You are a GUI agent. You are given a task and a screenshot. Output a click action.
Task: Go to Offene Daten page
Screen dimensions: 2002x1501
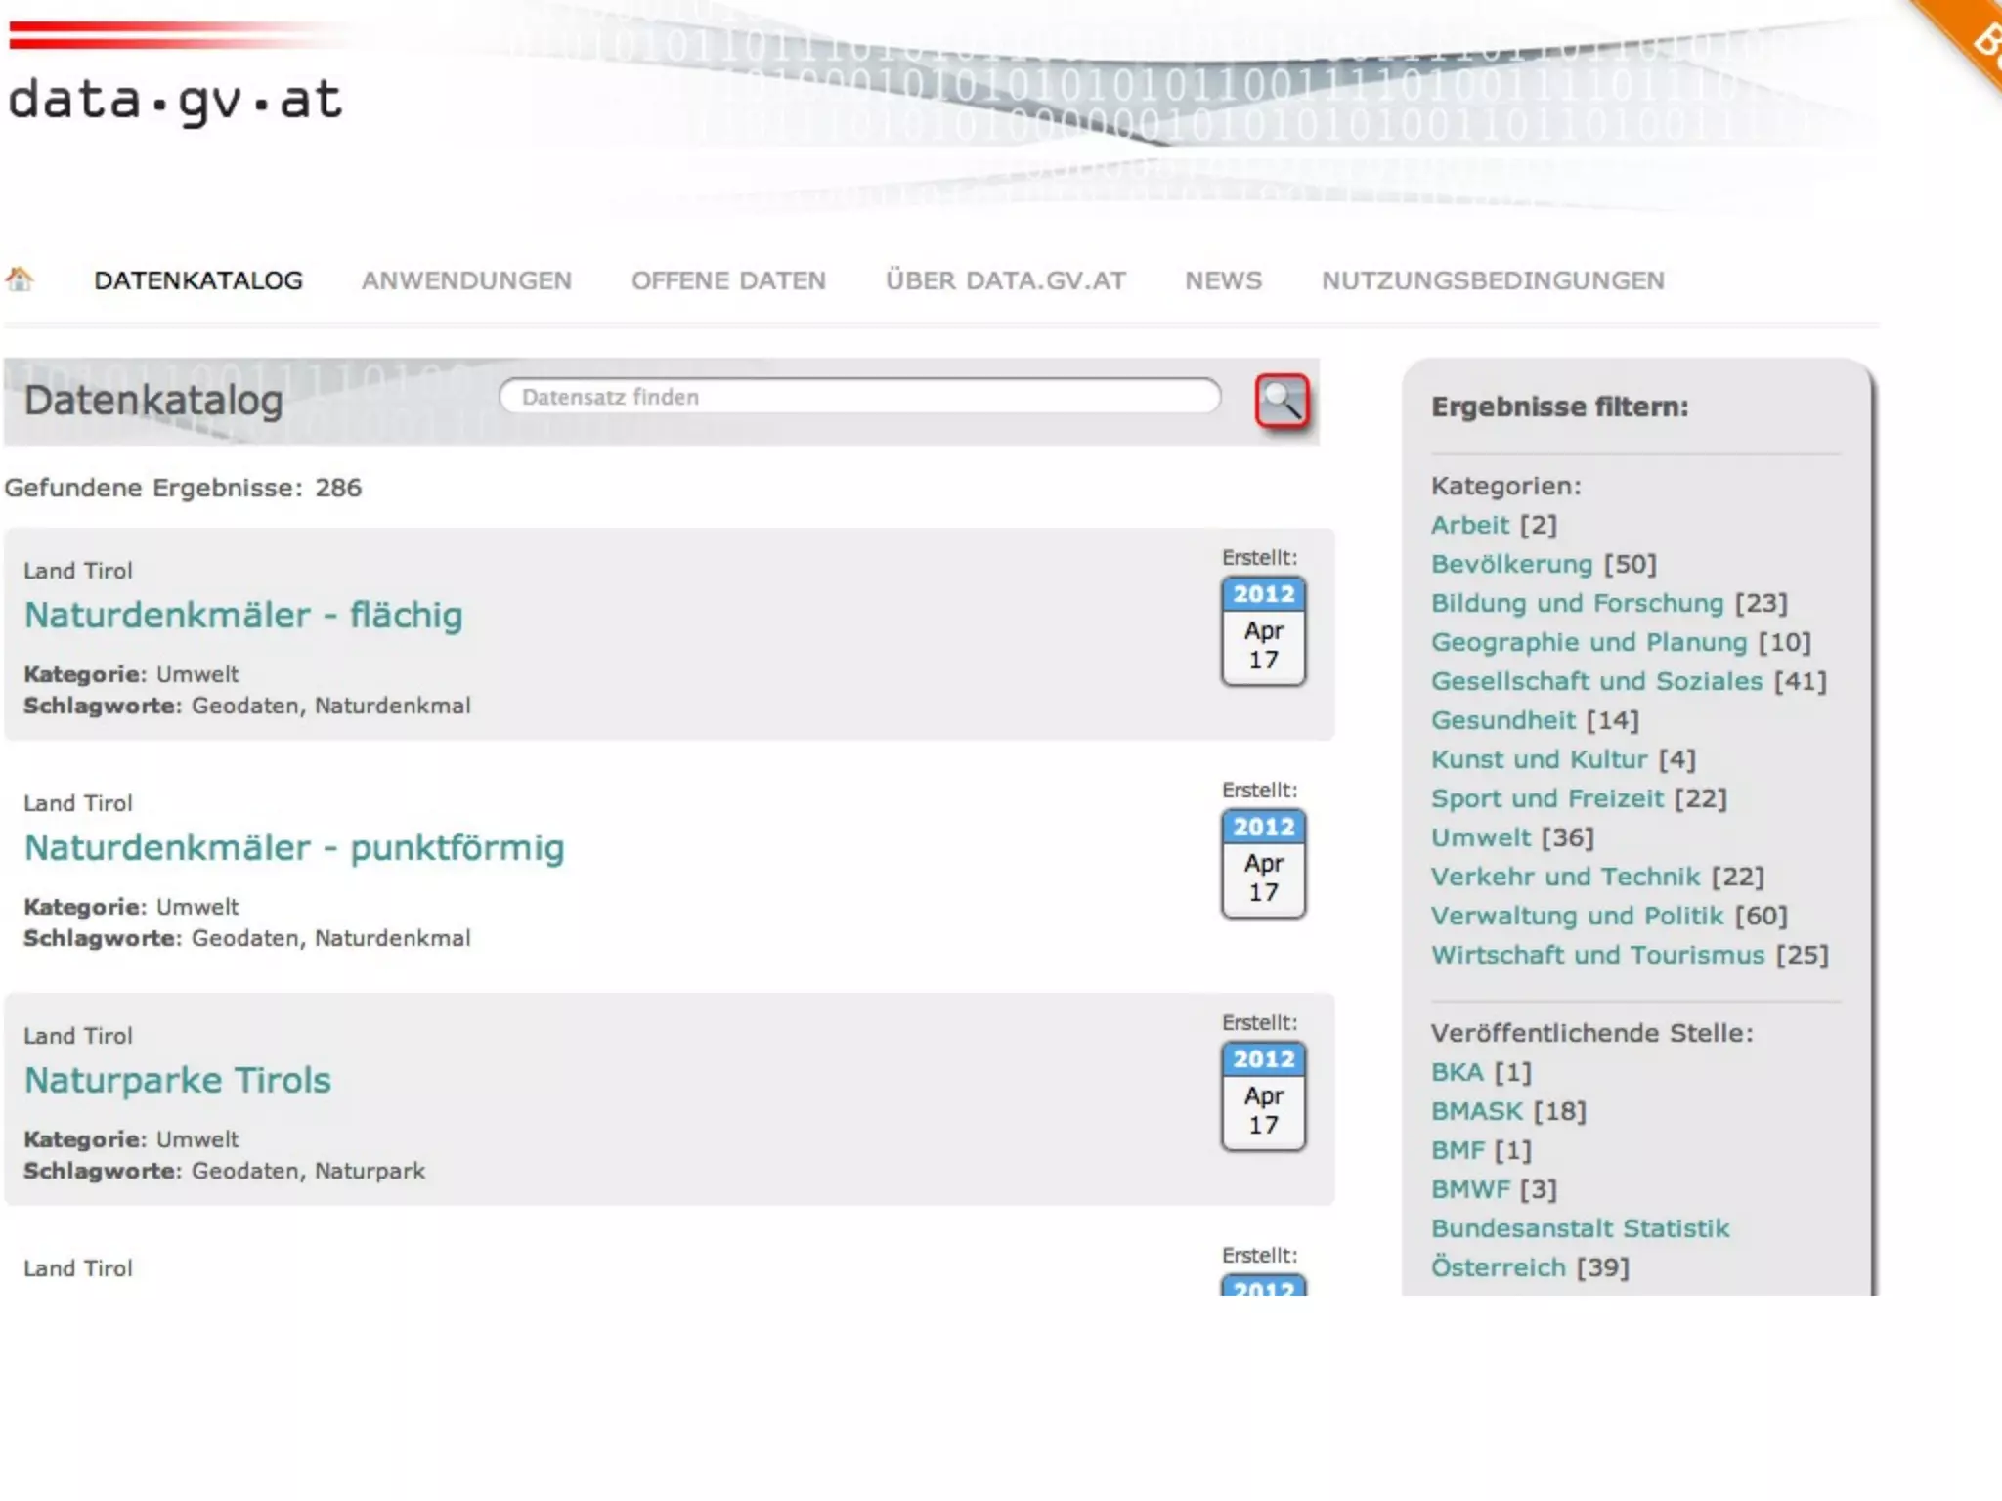(728, 280)
